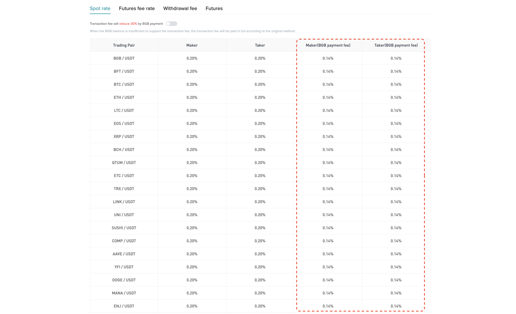Select the Futures tab

(214, 8)
